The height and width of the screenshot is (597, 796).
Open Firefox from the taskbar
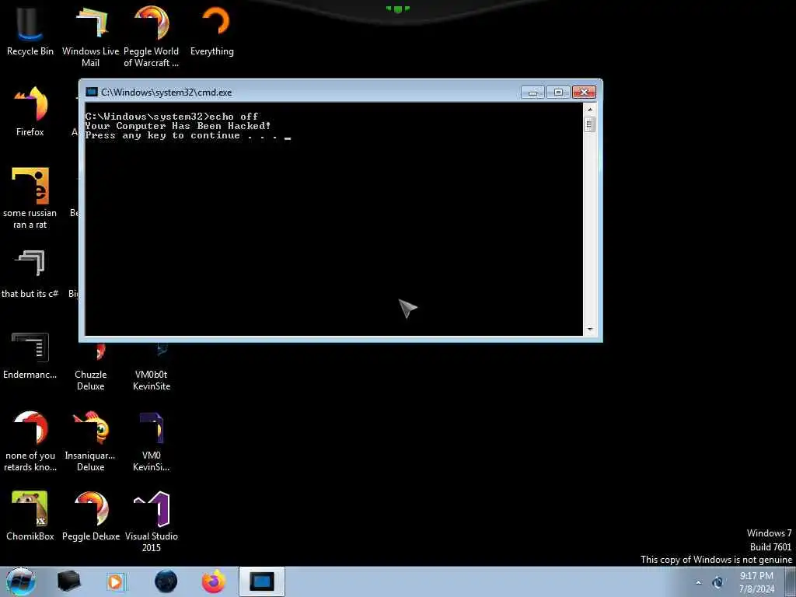click(214, 581)
